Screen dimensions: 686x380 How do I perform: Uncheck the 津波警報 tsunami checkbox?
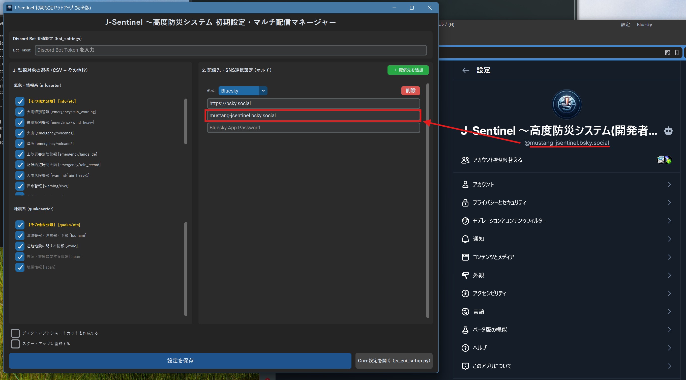coord(20,236)
